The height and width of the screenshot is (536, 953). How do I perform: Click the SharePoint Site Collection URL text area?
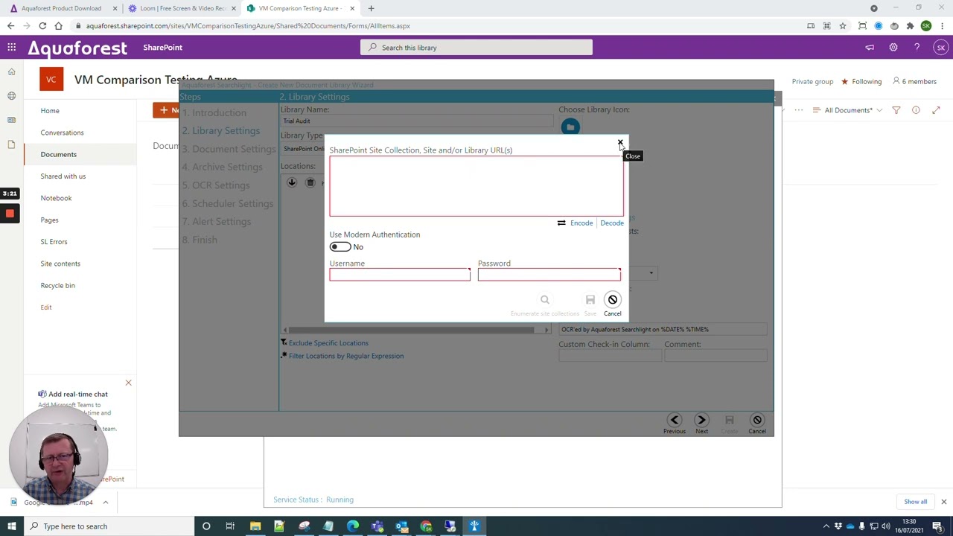(x=476, y=186)
